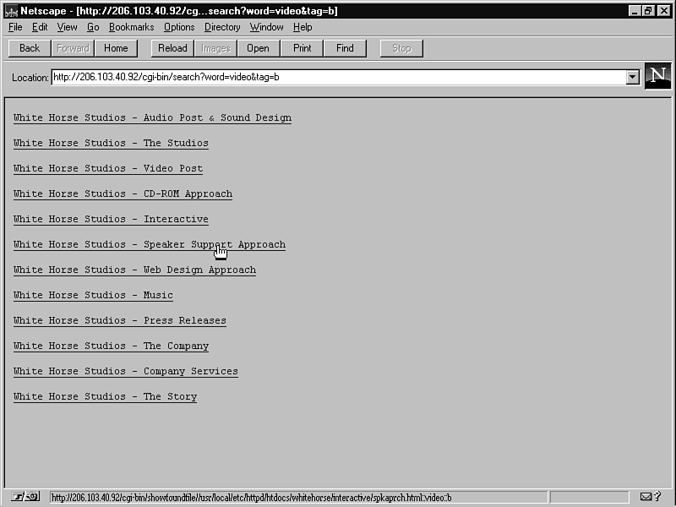
Task: Visit the Press Releases link
Action: 120,321
